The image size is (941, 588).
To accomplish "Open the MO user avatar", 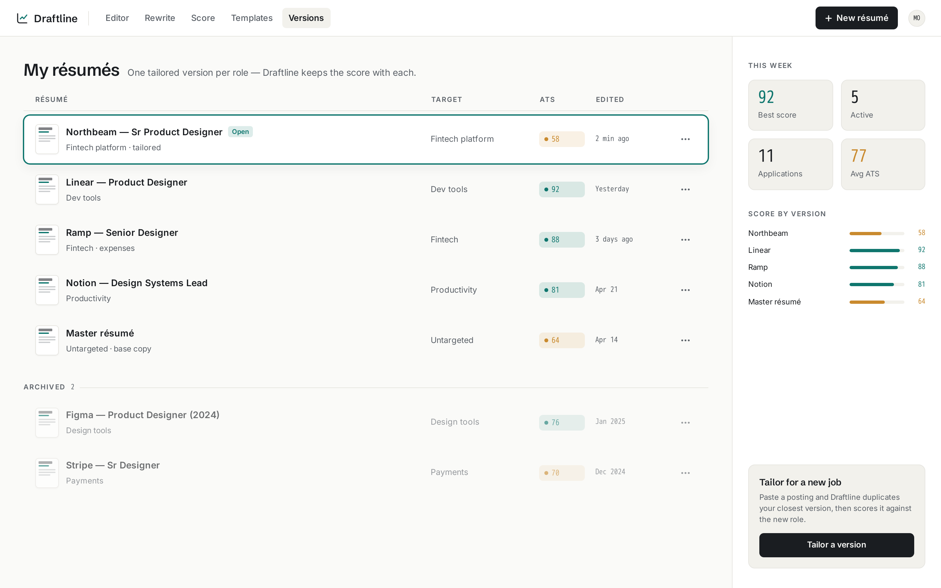I will pyautogui.click(x=916, y=18).
